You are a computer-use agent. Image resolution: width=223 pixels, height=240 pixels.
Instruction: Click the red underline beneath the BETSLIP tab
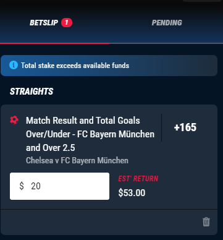pos(55,43)
